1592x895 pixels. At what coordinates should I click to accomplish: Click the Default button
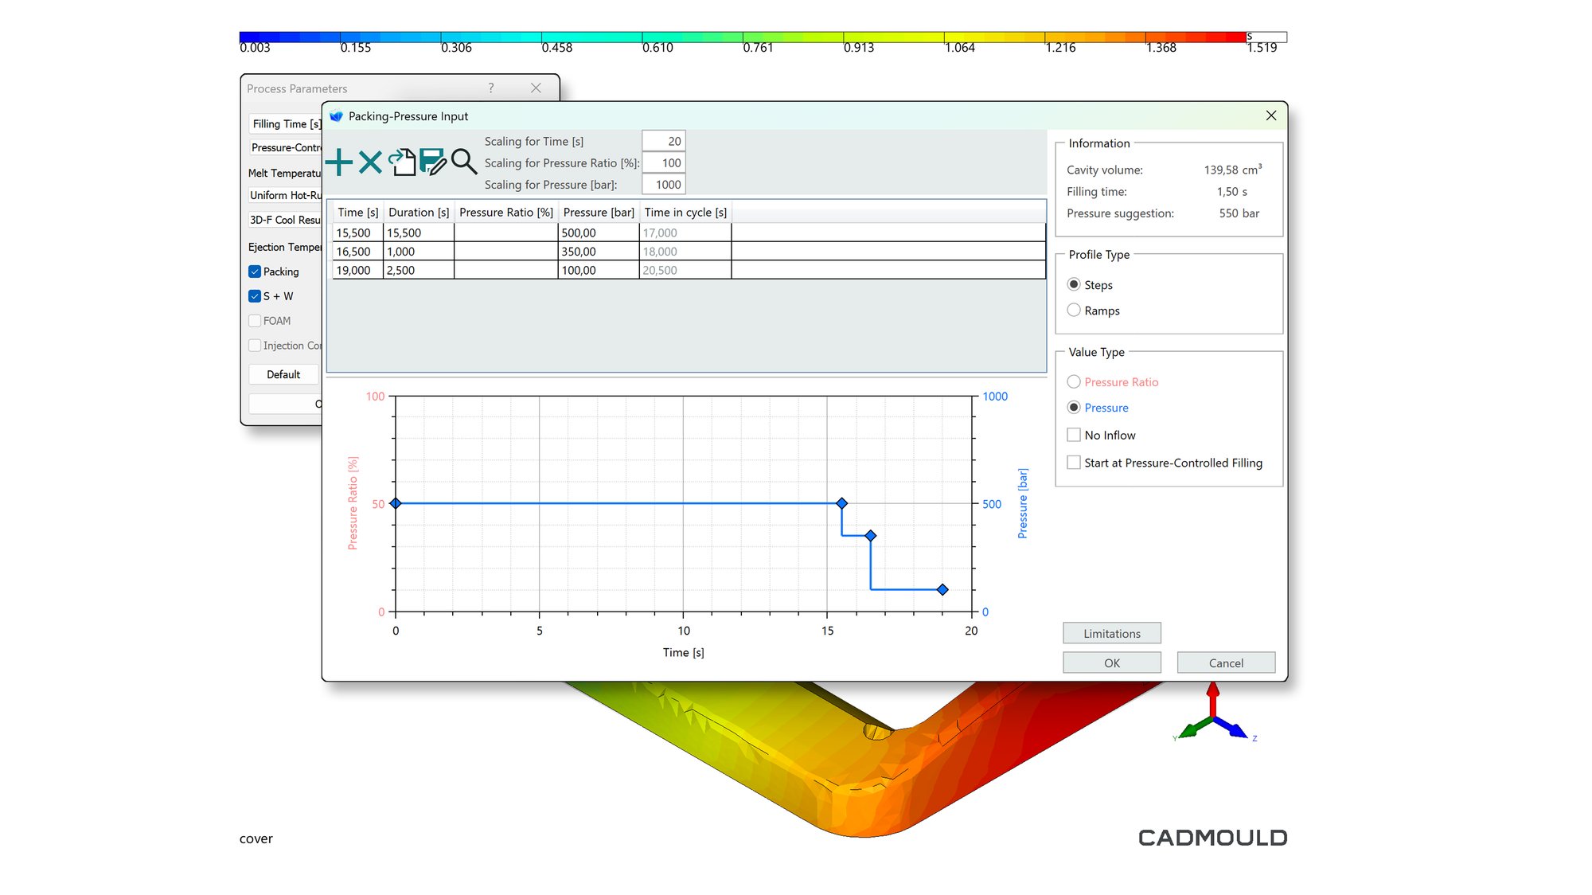[283, 374]
